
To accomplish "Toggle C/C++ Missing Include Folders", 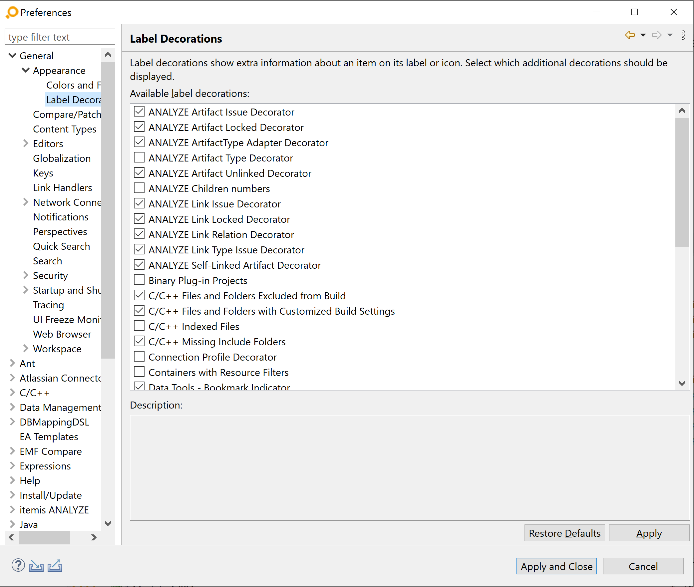I will click(x=139, y=341).
